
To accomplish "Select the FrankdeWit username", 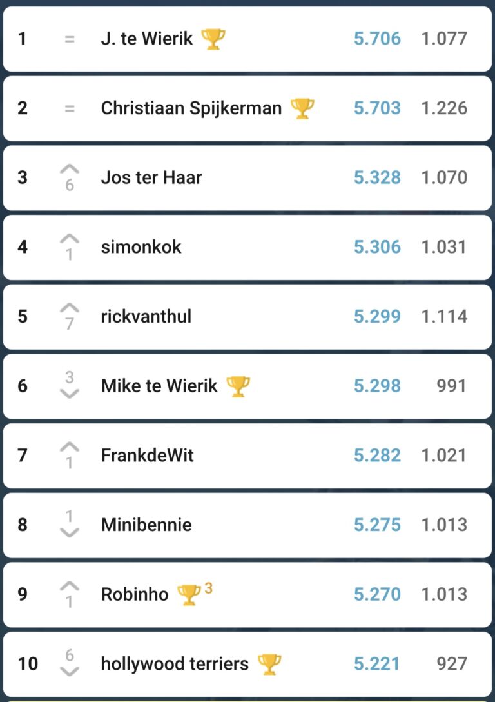I will pos(147,456).
